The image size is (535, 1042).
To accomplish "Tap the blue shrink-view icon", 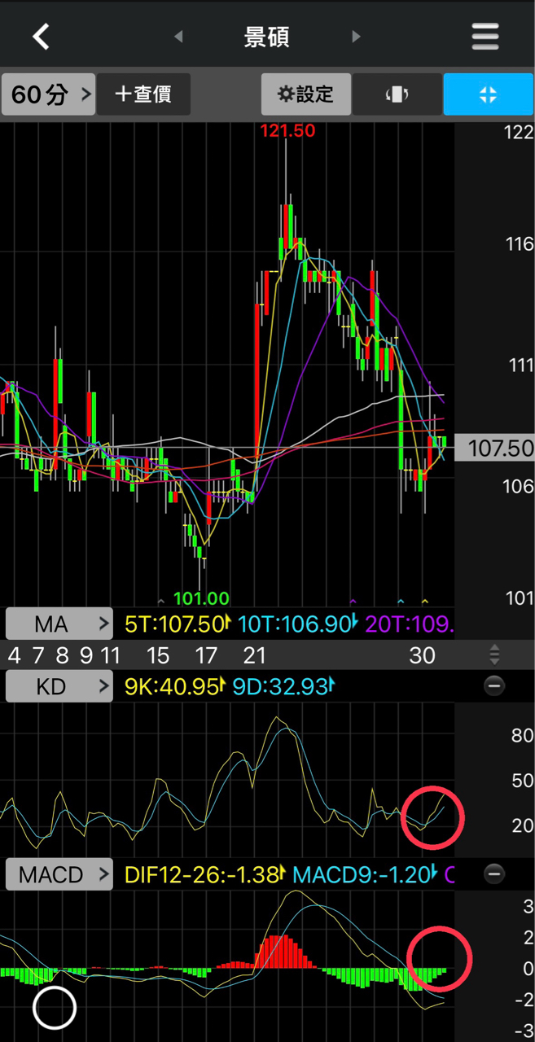I will [488, 94].
